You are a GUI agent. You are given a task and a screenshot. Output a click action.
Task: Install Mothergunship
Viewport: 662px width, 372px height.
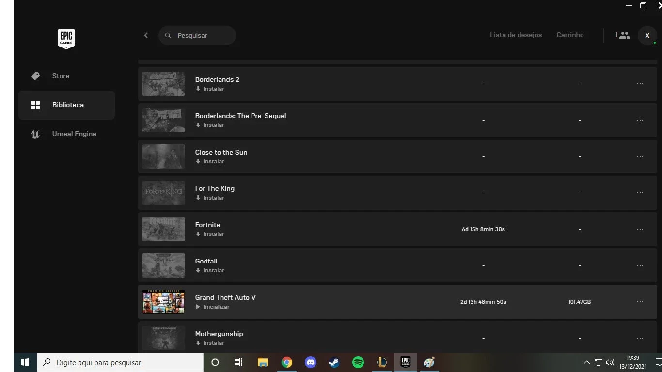click(210, 343)
